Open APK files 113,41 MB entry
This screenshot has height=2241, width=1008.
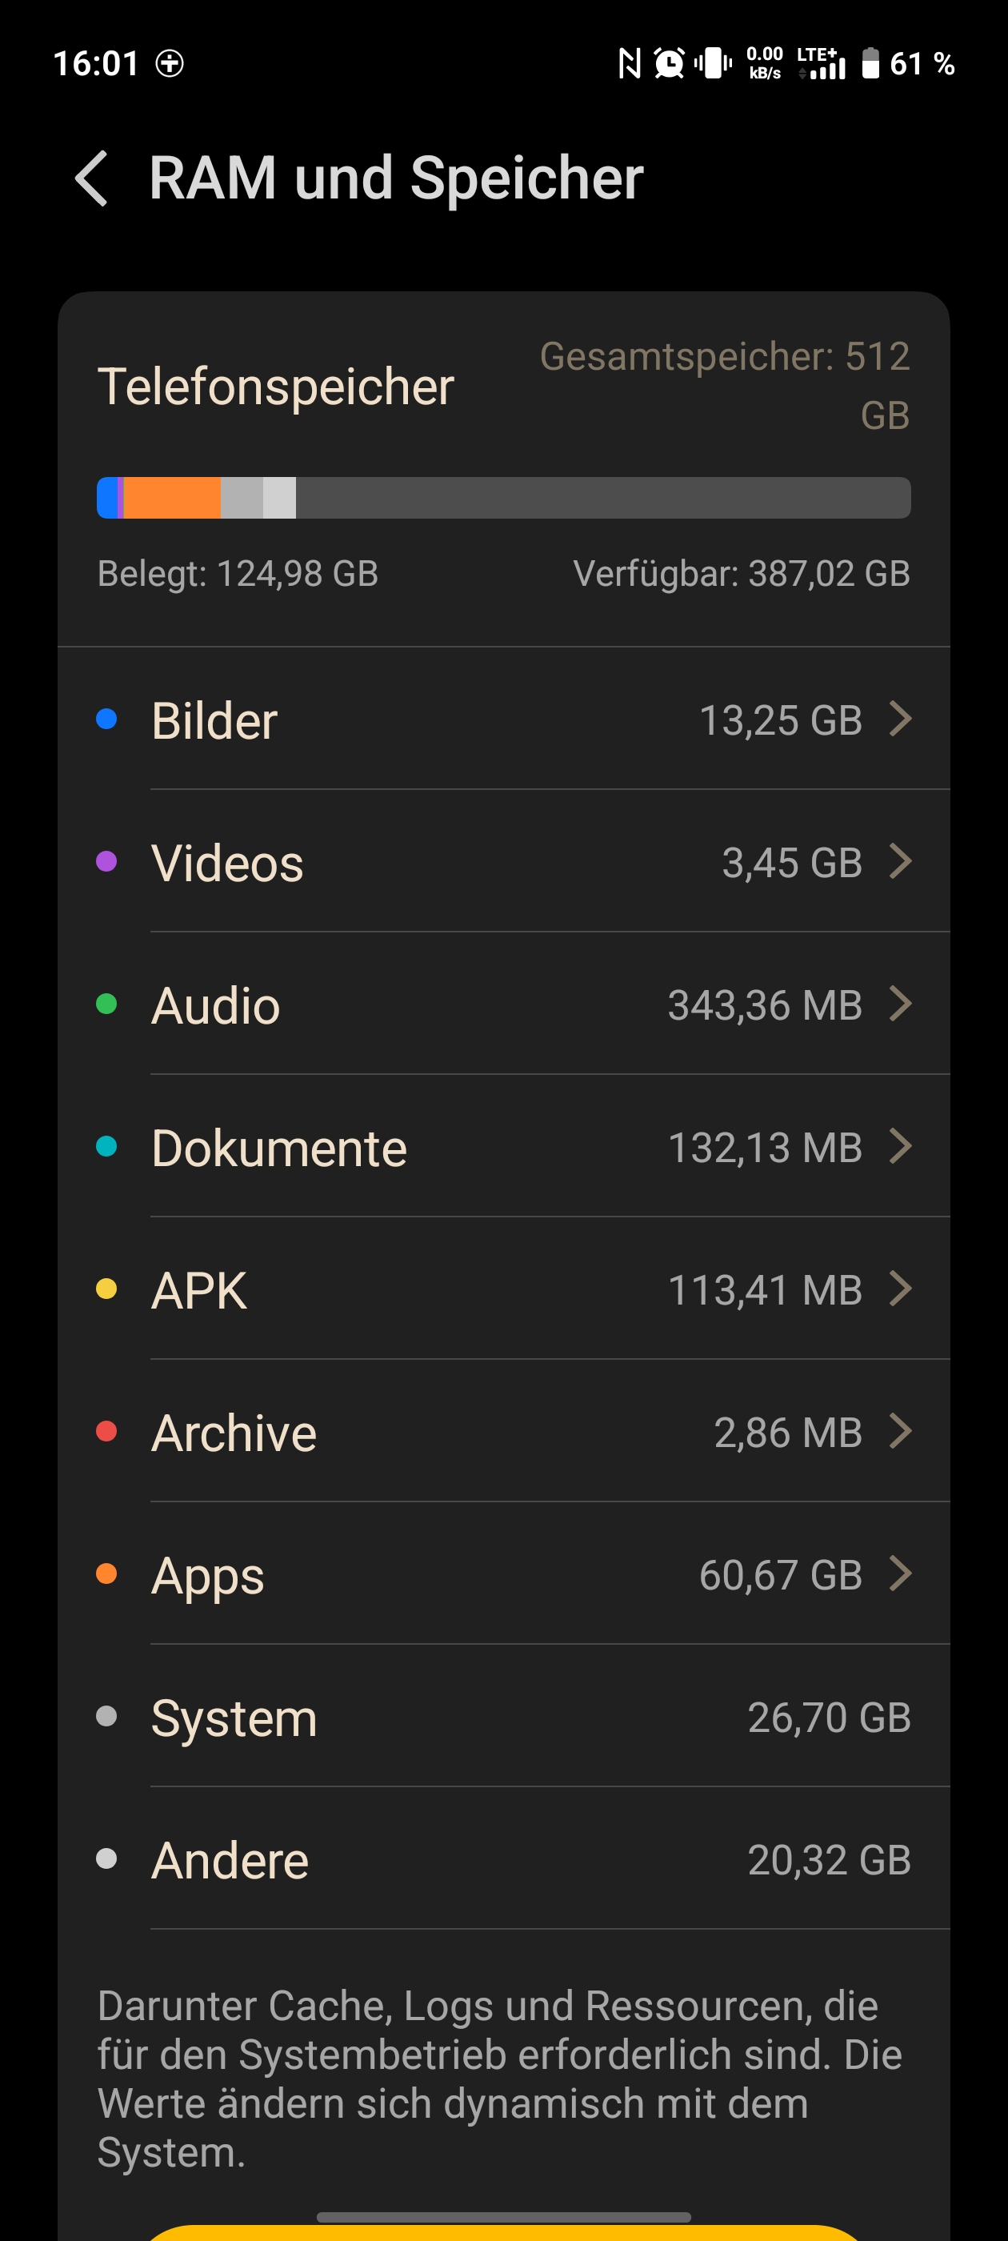503,1289
